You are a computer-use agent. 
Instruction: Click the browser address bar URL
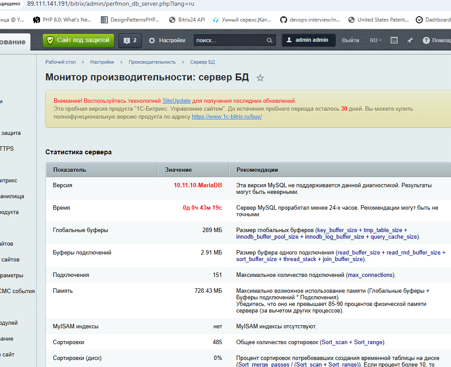[x=111, y=4]
